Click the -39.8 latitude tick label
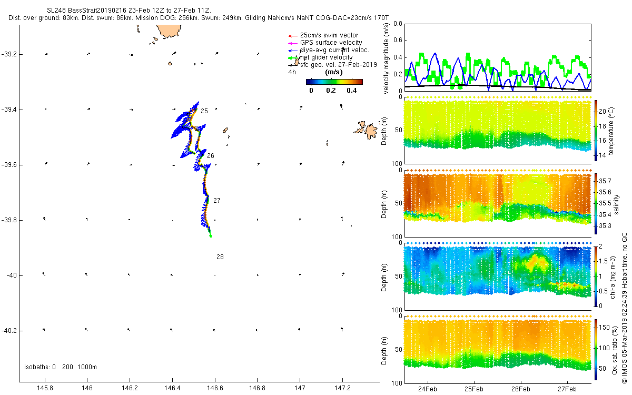The image size is (632, 395). coord(9,220)
